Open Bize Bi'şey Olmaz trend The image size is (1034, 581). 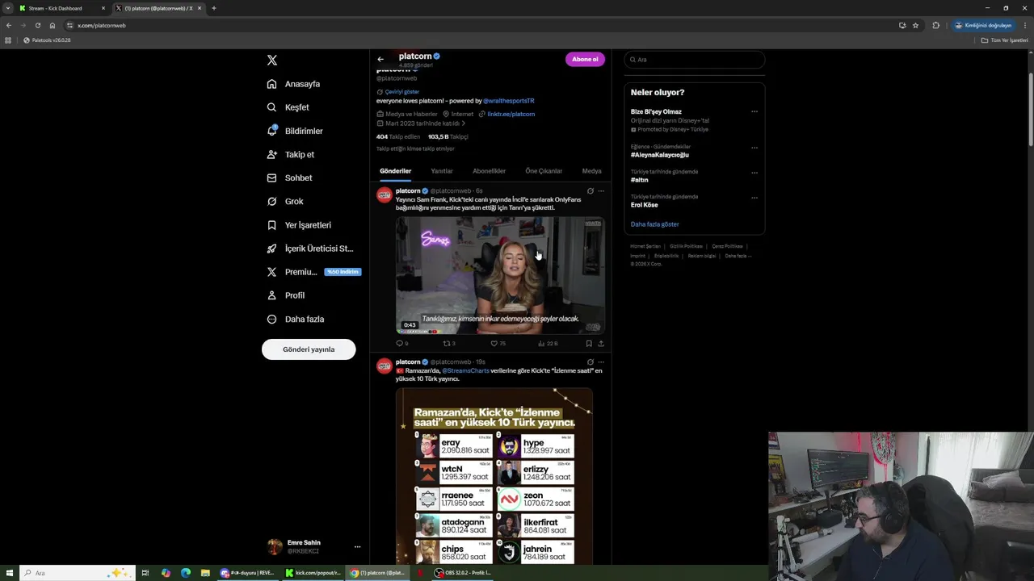(x=656, y=112)
